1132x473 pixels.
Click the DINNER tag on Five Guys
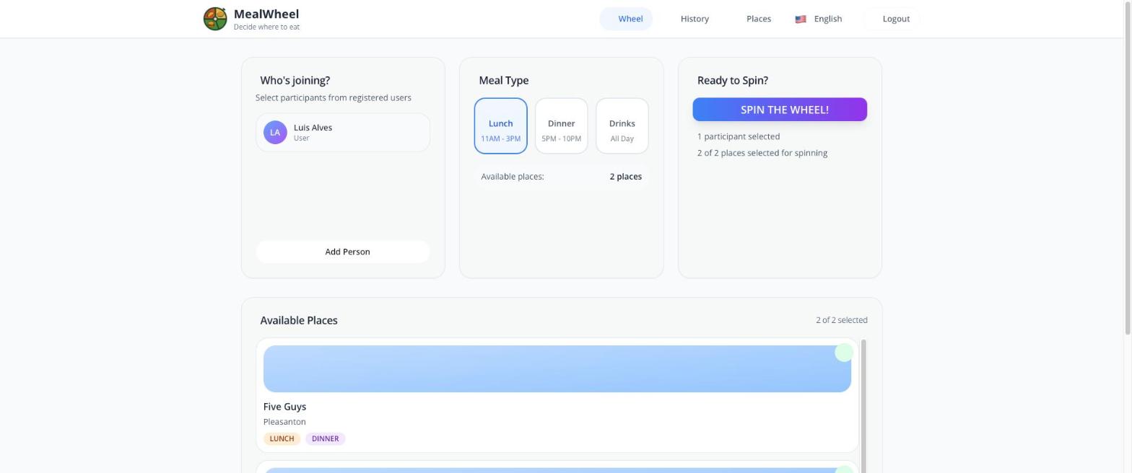click(x=326, y=438)
